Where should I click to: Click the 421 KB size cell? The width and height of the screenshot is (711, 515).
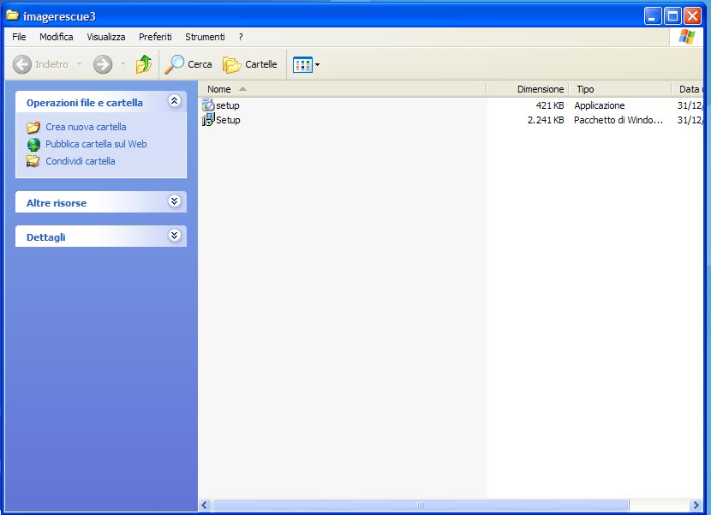pyautogui.click(x=550, y=105)
